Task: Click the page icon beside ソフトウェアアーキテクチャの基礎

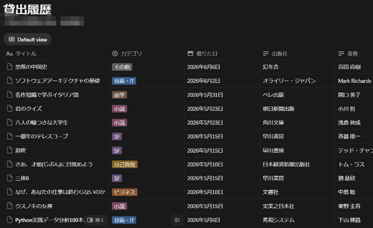Action: (9, 81)
